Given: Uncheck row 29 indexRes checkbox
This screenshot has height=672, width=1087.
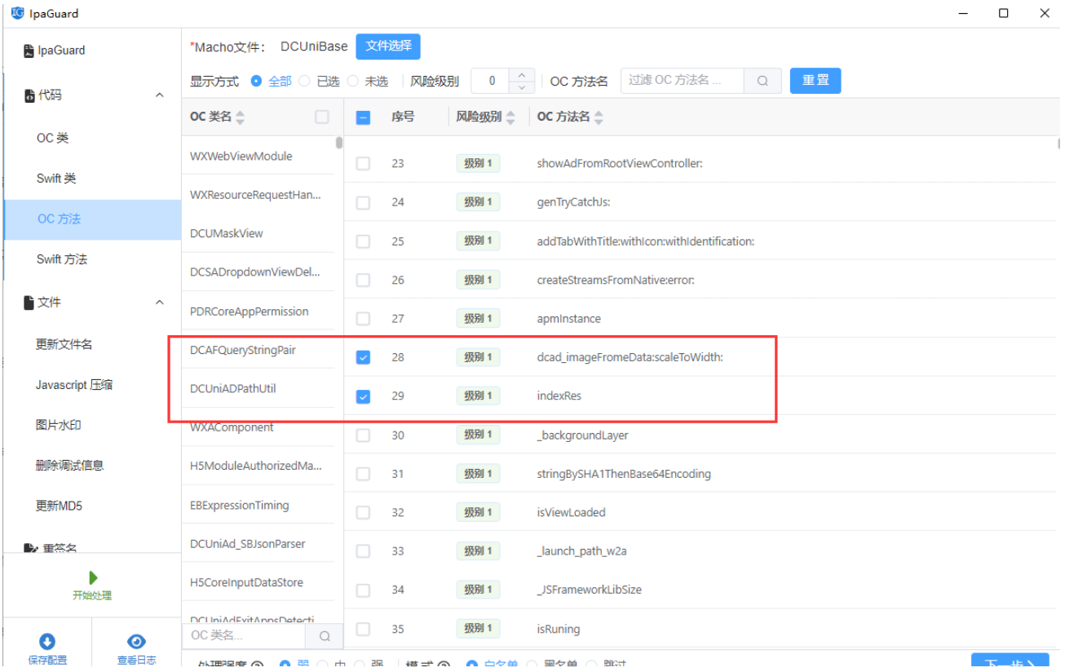Looking at the screenshot, I should click(x=363, y=396).
